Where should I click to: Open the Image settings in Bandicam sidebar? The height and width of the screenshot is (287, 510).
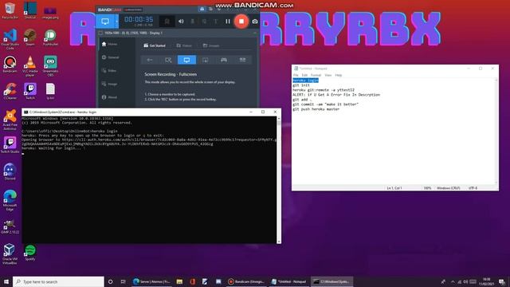point(110,84)
